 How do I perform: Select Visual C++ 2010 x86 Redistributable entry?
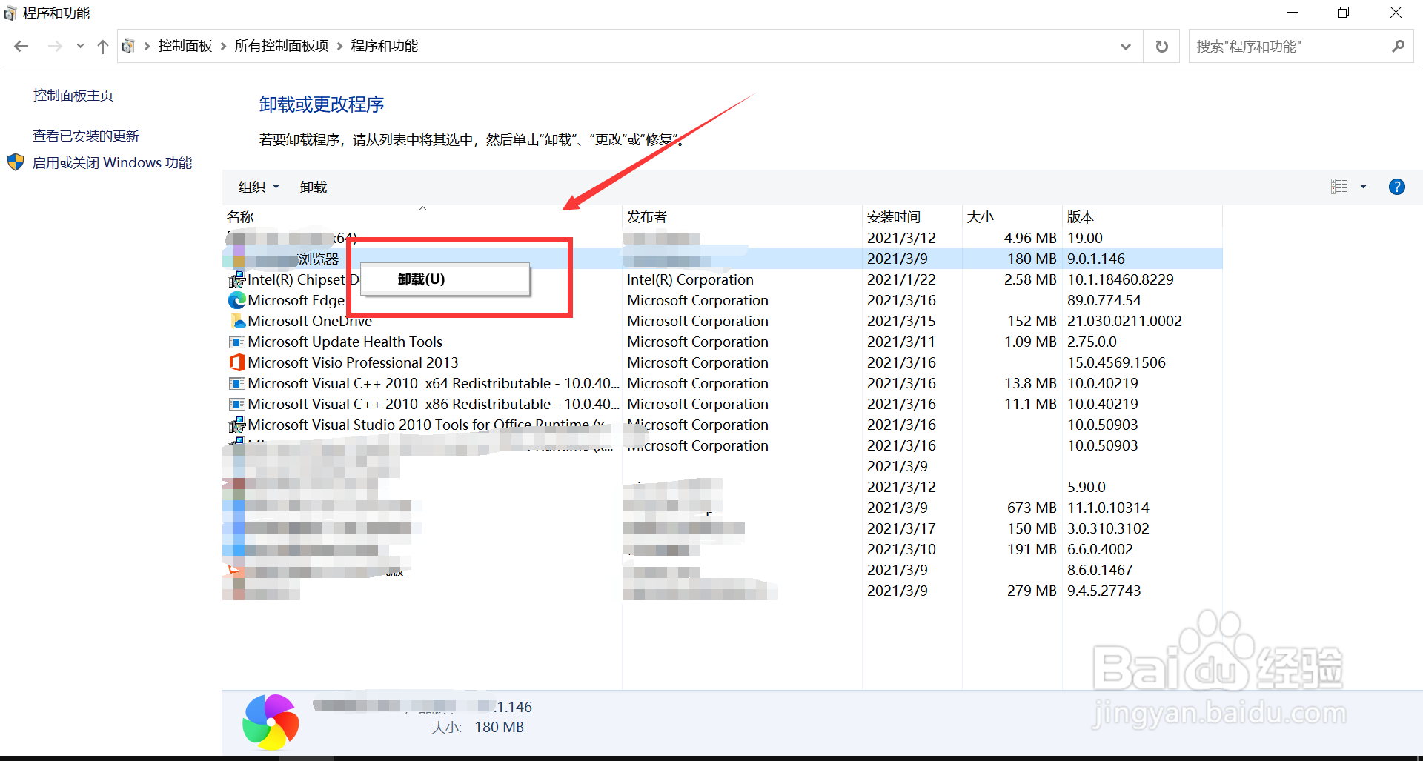(x=434, y=404)
